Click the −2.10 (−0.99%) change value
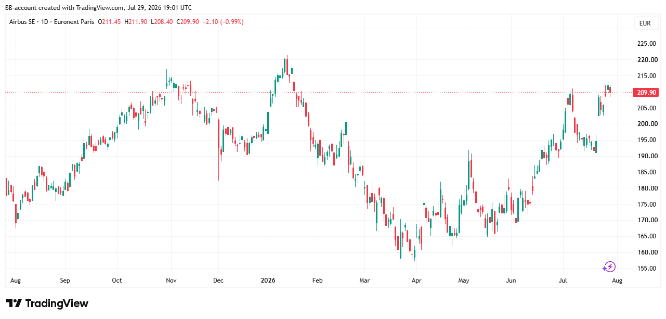This screenshot has height=319, width=666. pyautogui.click(x=223, y=22)
